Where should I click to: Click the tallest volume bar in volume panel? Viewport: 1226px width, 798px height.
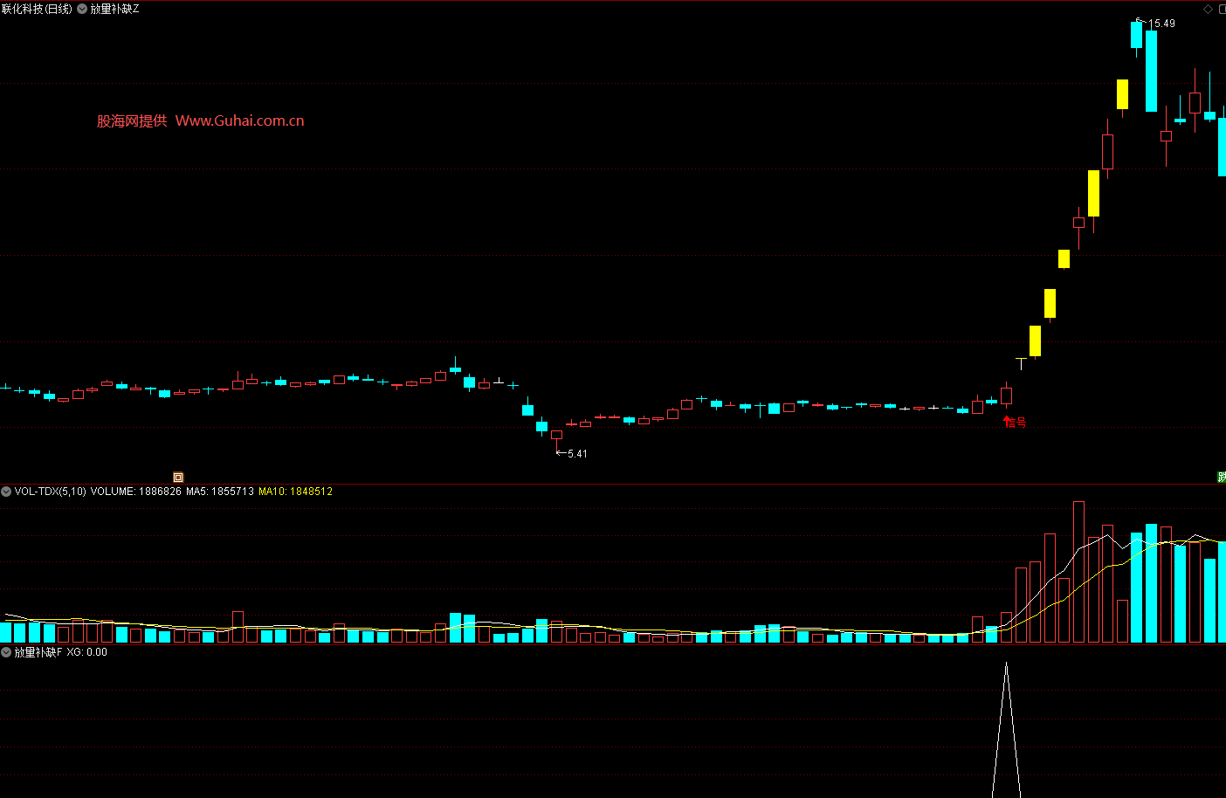pos(1078,572)
